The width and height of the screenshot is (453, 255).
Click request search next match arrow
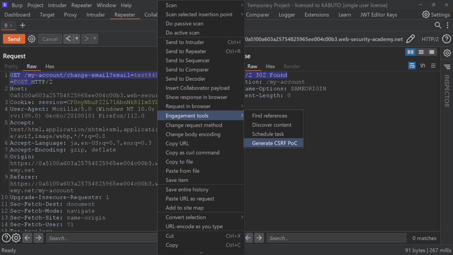[x=39, y=238]
